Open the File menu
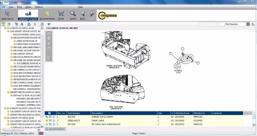Image resolution: width=257 pixels, height=136 pixels. (x=3, y=7)
